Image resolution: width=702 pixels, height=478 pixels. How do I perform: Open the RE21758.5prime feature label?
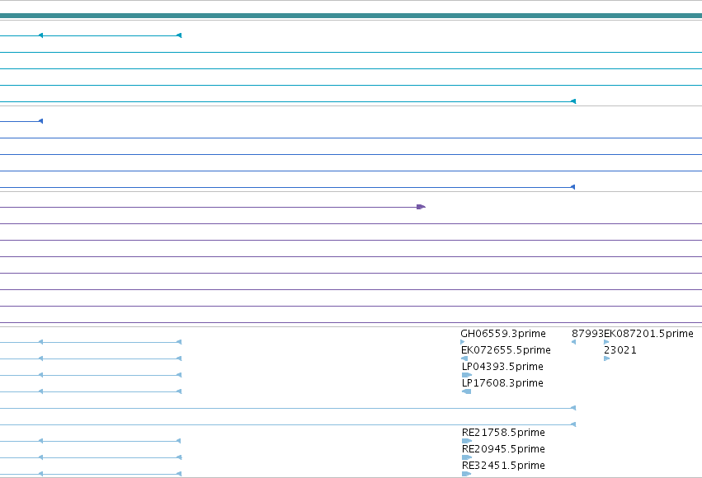click(x=503, y=433)
